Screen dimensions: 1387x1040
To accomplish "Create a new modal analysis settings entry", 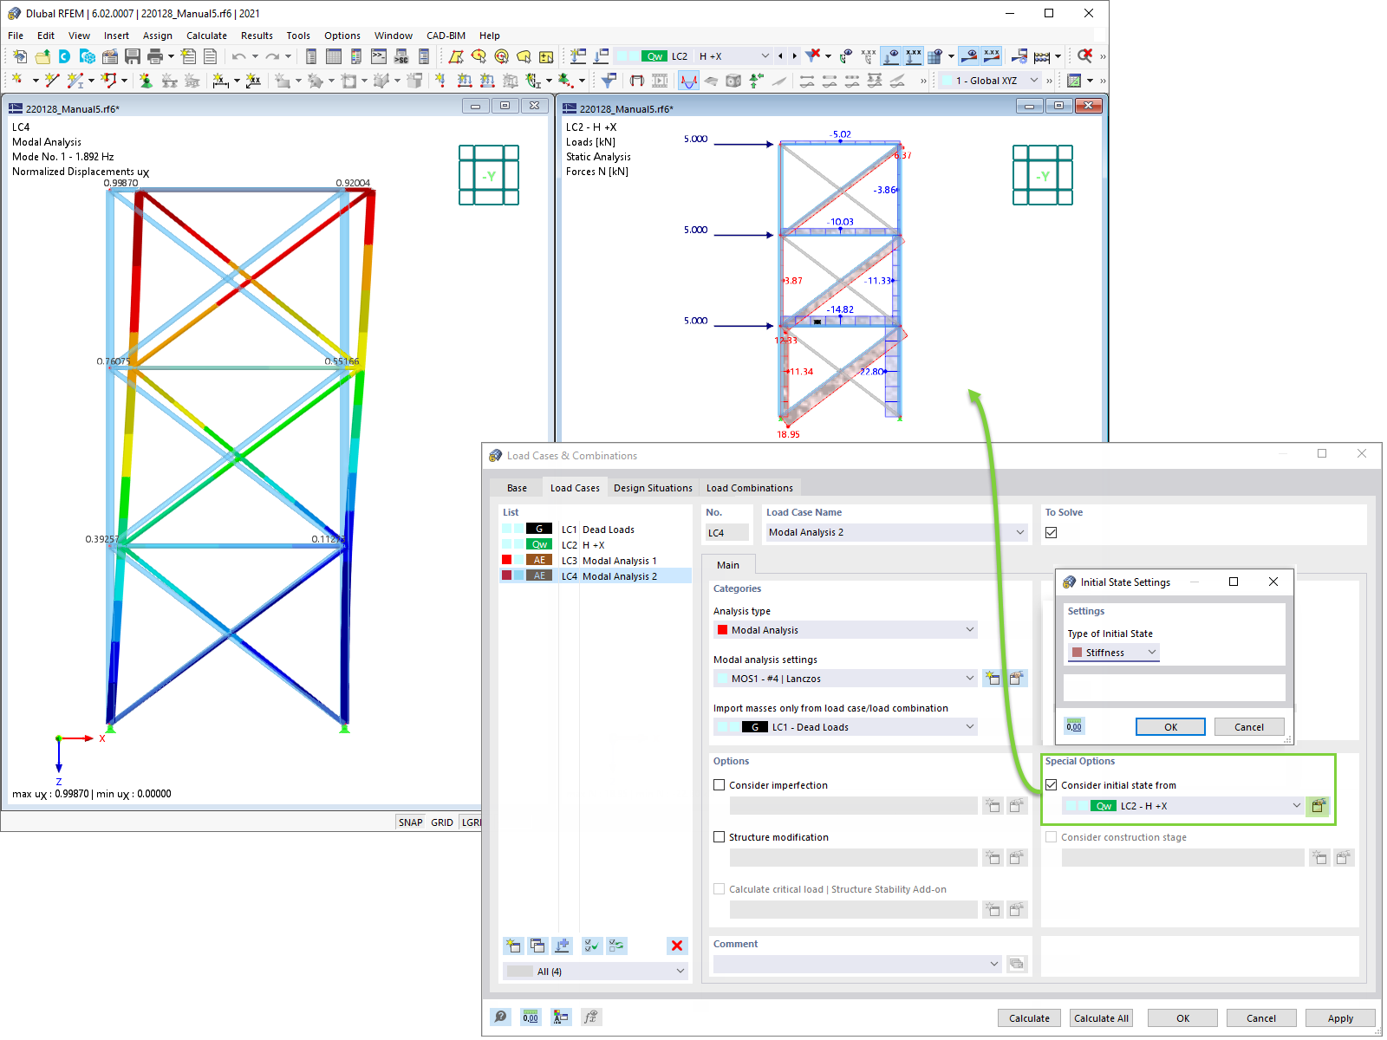I will click(x=993, y=679).
